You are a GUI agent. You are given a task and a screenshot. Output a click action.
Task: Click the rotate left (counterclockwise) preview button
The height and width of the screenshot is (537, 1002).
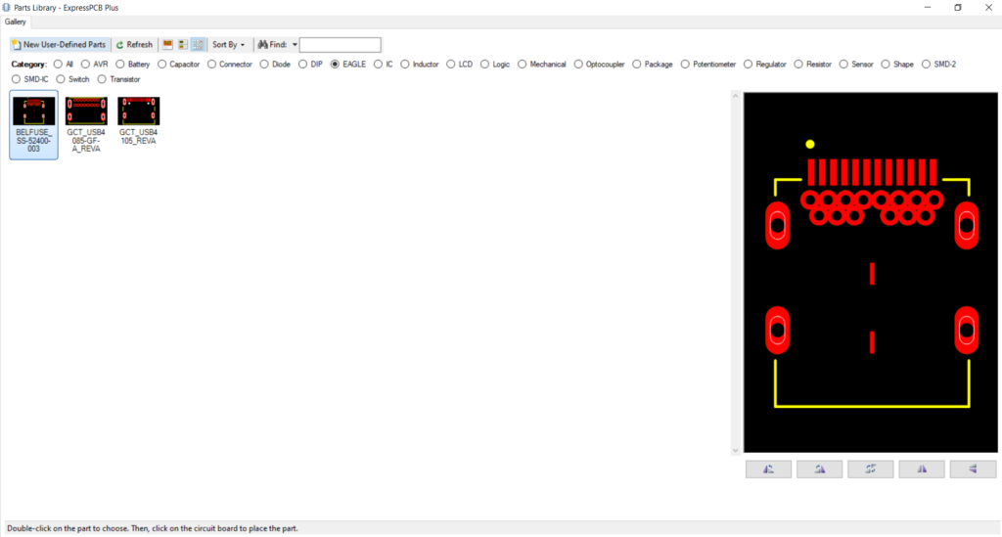768,470
